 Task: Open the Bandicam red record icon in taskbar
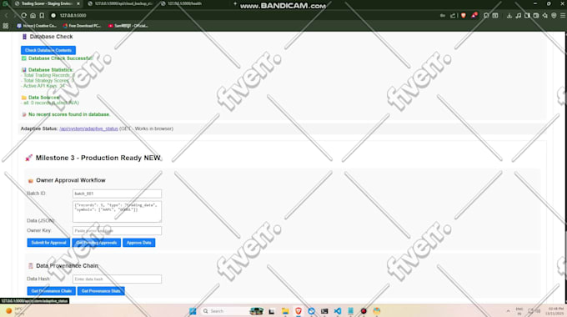(x=364, y=311)
